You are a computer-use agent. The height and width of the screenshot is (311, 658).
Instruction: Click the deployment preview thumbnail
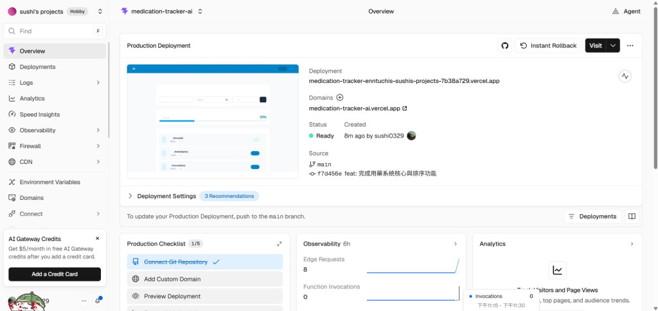213,121
